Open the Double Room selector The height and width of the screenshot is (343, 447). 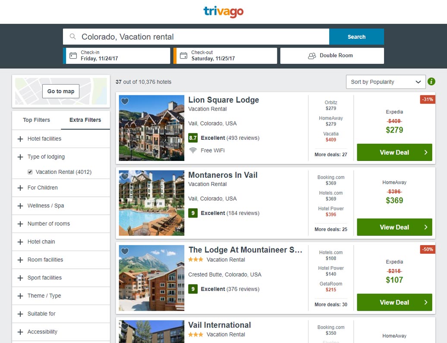(332, 56)
